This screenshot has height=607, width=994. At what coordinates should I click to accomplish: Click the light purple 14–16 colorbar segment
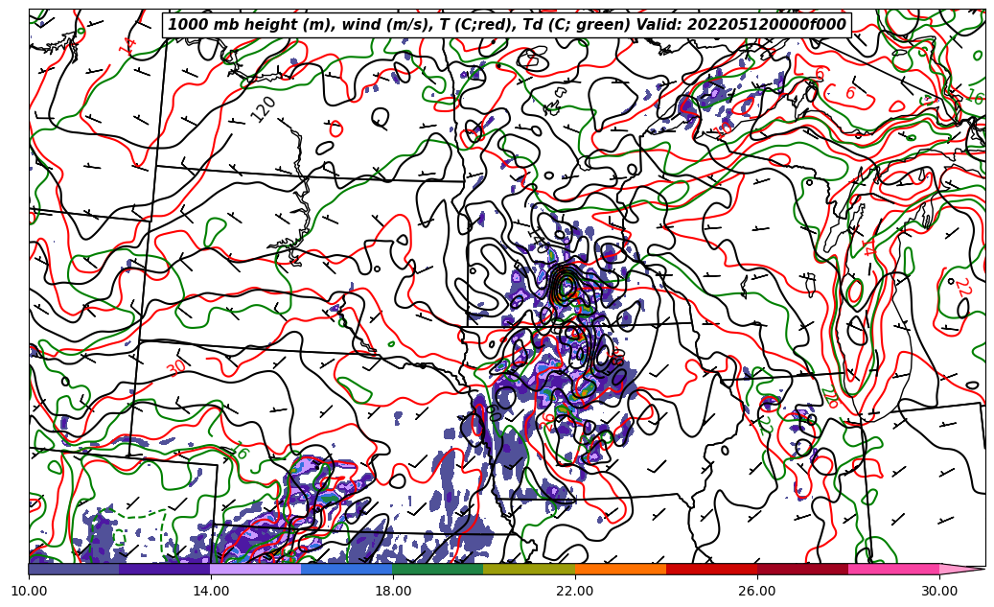pos(256,569)
